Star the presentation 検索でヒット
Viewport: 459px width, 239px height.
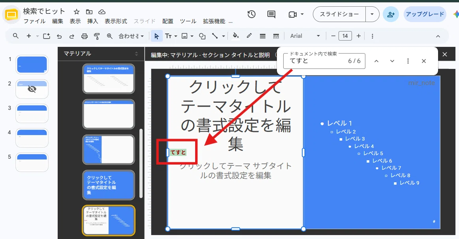[x=76, y=12]
